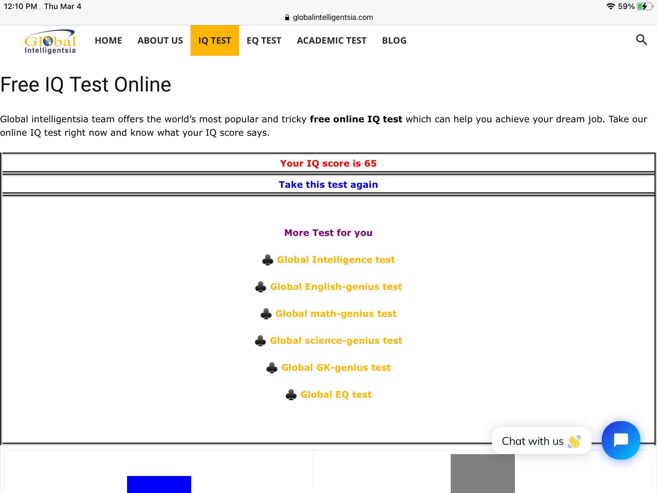Image resolution: width=657 pixels, height=493 pixels.
Task: Open the BLOG menu item
Action: coord(394,40)
